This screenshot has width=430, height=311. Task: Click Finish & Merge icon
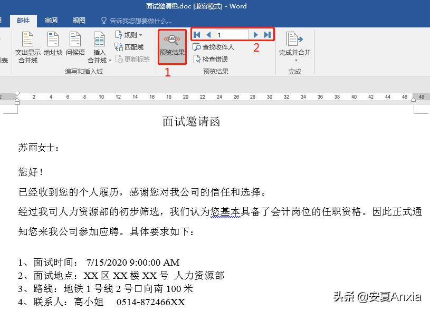pos(294,40)
